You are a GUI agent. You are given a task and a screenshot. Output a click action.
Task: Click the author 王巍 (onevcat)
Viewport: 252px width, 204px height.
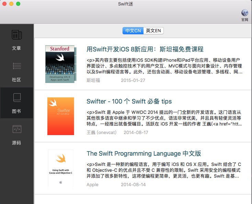tap(102, 132)
